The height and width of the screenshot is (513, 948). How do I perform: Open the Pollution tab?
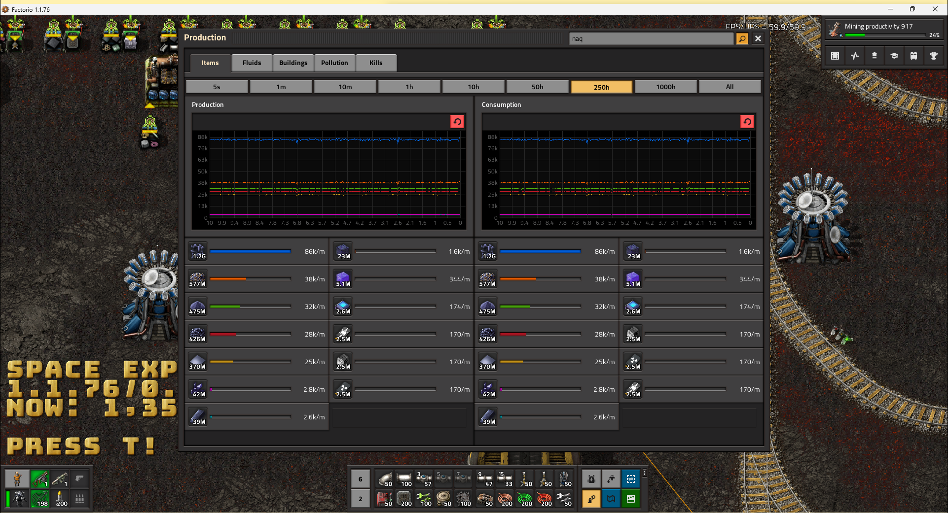tap(334, 63)
